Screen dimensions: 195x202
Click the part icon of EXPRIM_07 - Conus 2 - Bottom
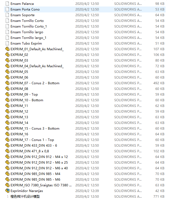[7, 83]
